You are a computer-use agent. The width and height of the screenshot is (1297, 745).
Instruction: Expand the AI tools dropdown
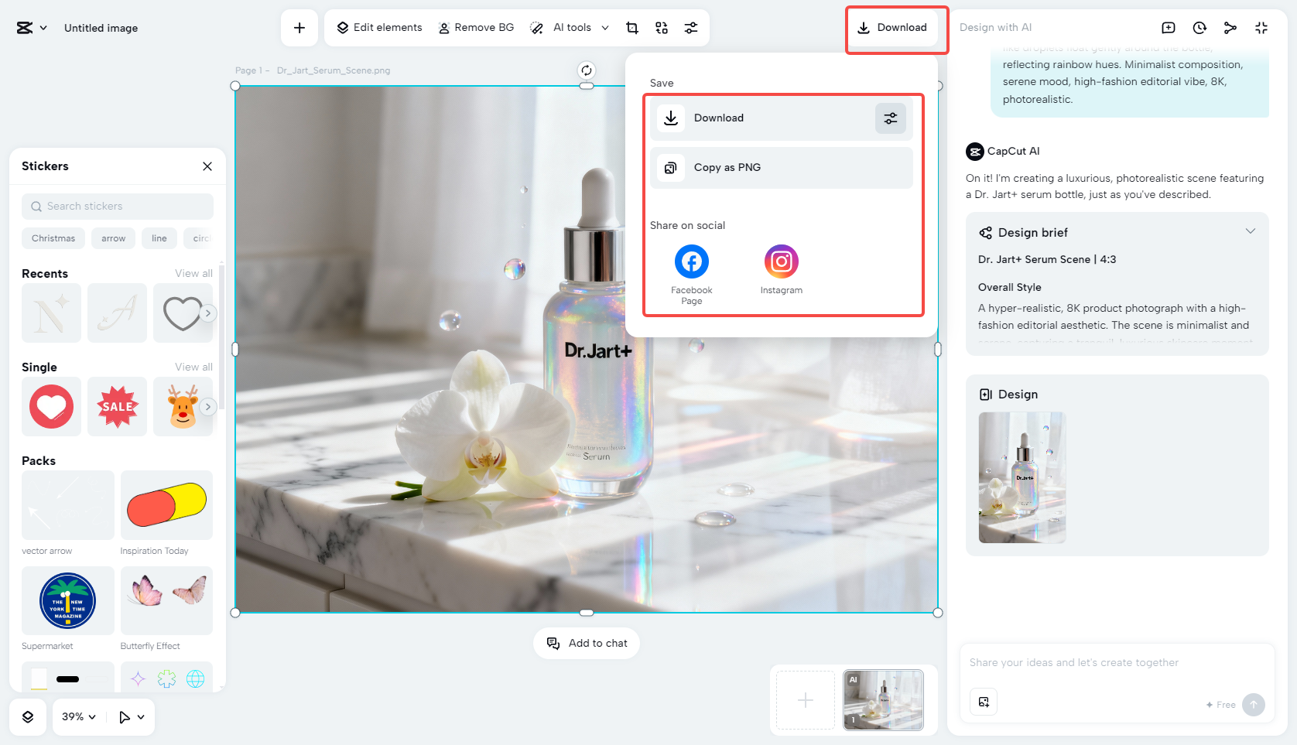(x=604, y=27)
